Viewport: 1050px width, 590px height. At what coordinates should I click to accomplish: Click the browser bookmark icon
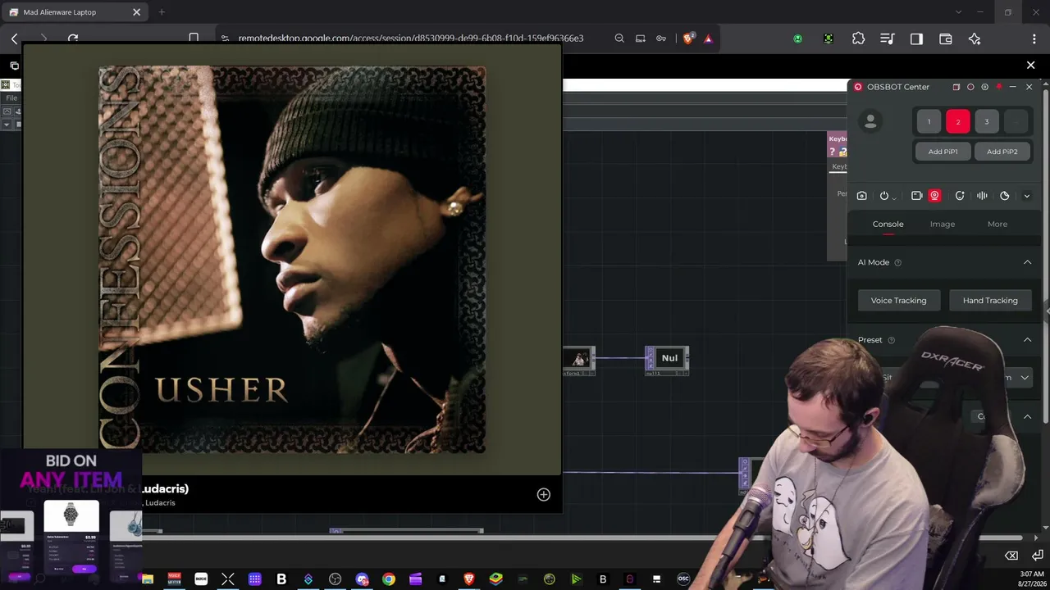194,39
